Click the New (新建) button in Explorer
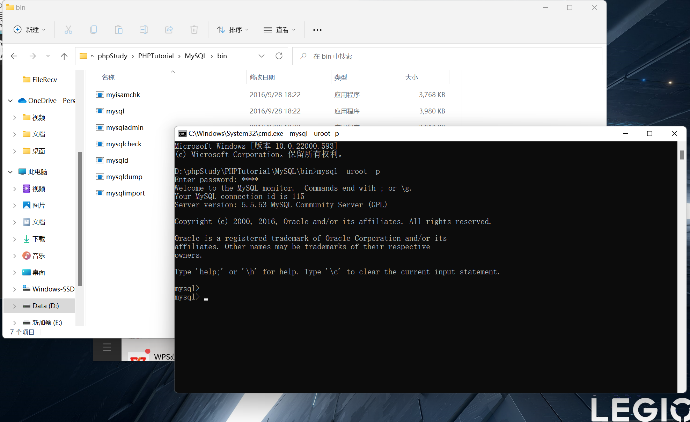This screenshot has height=422, width=690. (x=29, y=30)
